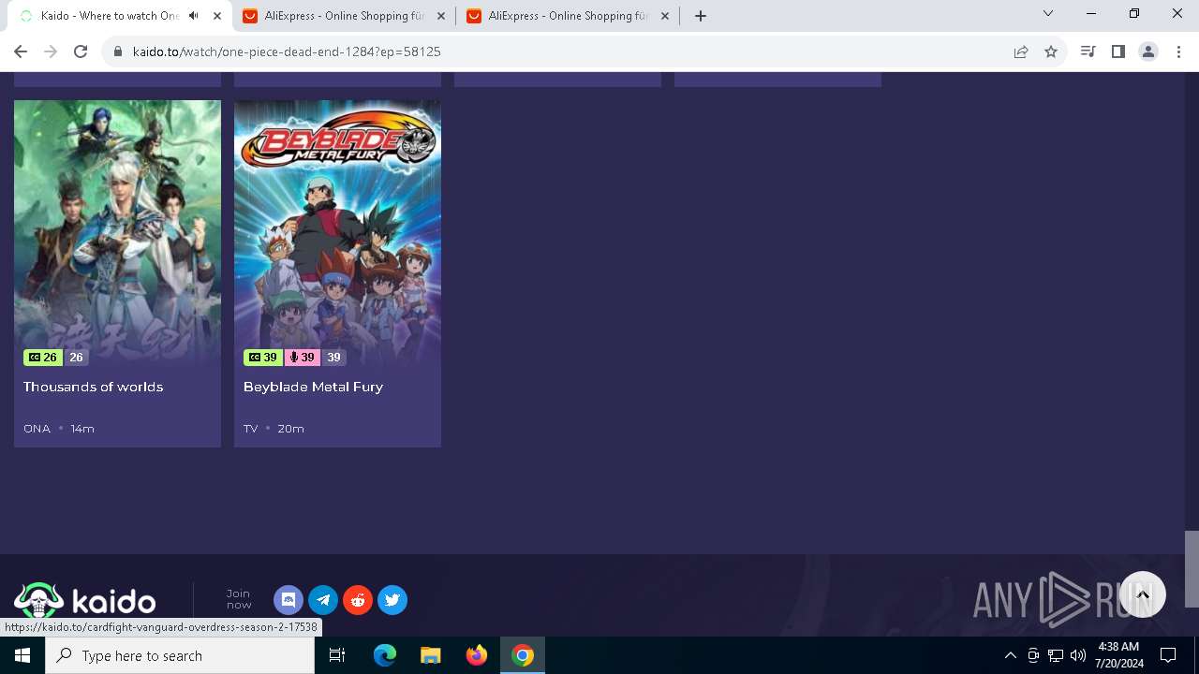The height and width of the screenshot is (674, 1199).
Task: Launch Microsoft Edge from taskbar
Action: (385, 655)
